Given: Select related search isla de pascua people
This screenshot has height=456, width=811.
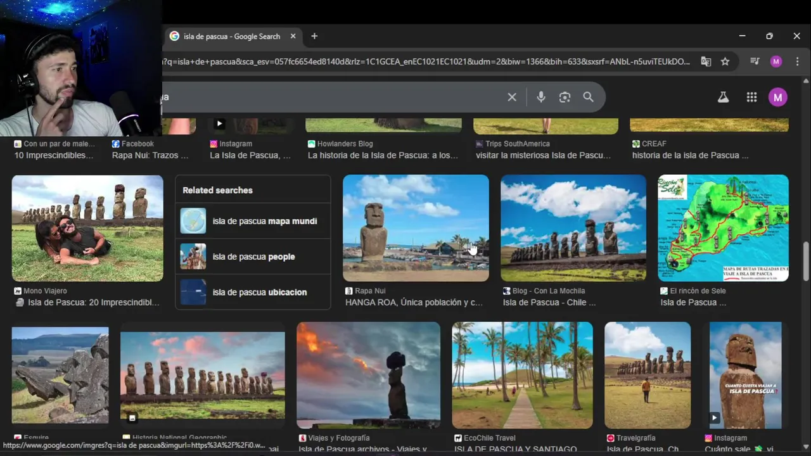Looking at the screenshot, I should pyautogui.click(x=253, y=256).
